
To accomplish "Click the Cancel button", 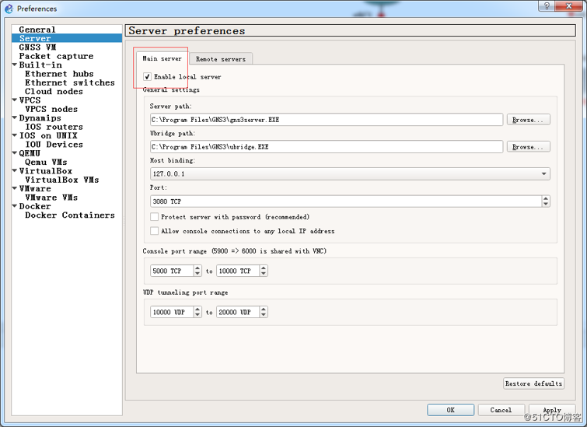I will tap(501, 410).
